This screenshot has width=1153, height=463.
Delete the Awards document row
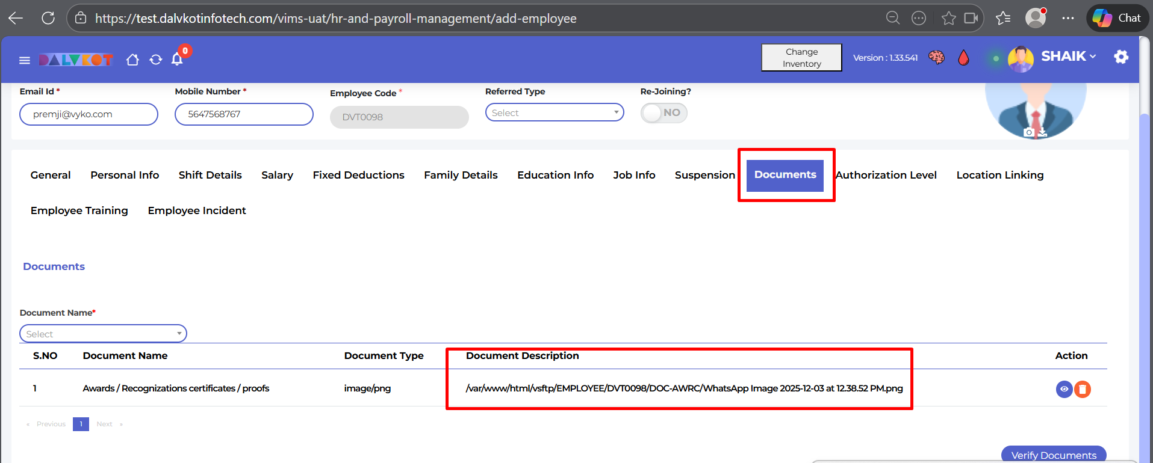1083,390
